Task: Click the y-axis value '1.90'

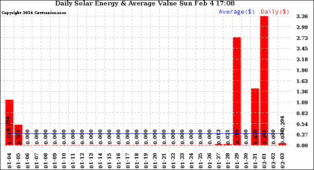Action: (302, 70)
